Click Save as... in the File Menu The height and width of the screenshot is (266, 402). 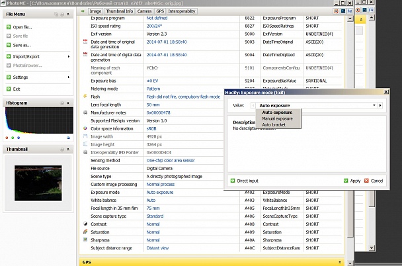22,45
